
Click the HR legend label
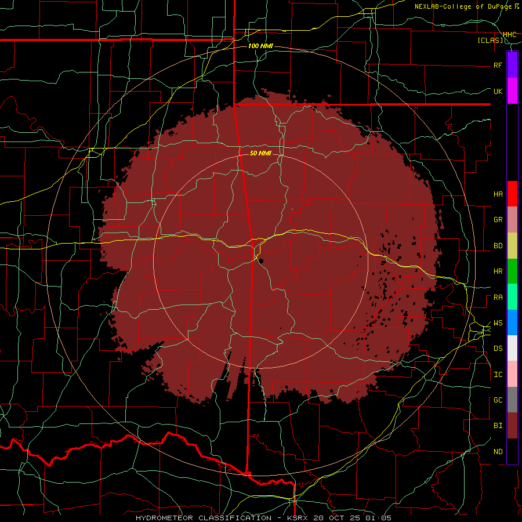[498, 271]
